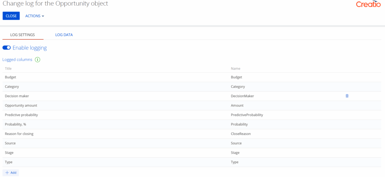Click the Name column header

[235, 68]
